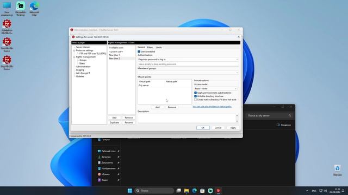
Task: Toggle the Details pane in File Explorer
Action: (x=284, y=125)
